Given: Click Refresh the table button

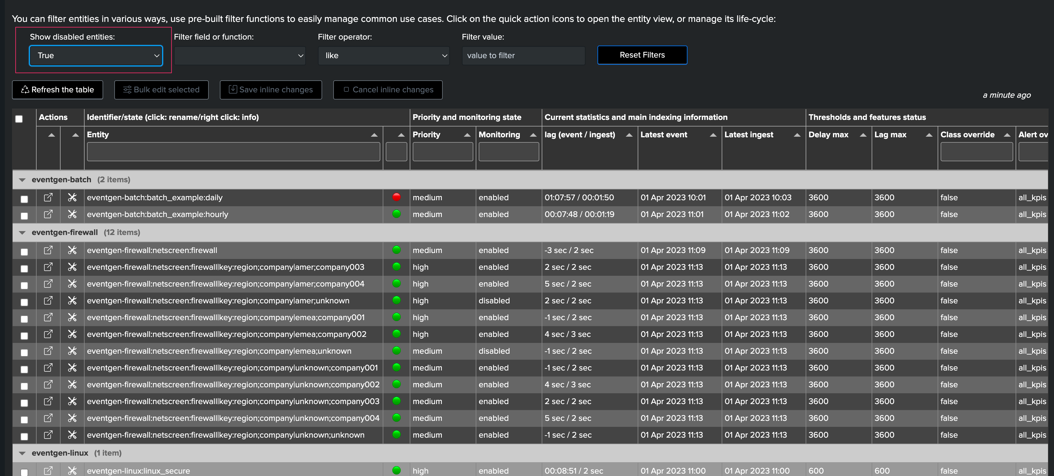Looking at the screenshot, I should (57, 90).
